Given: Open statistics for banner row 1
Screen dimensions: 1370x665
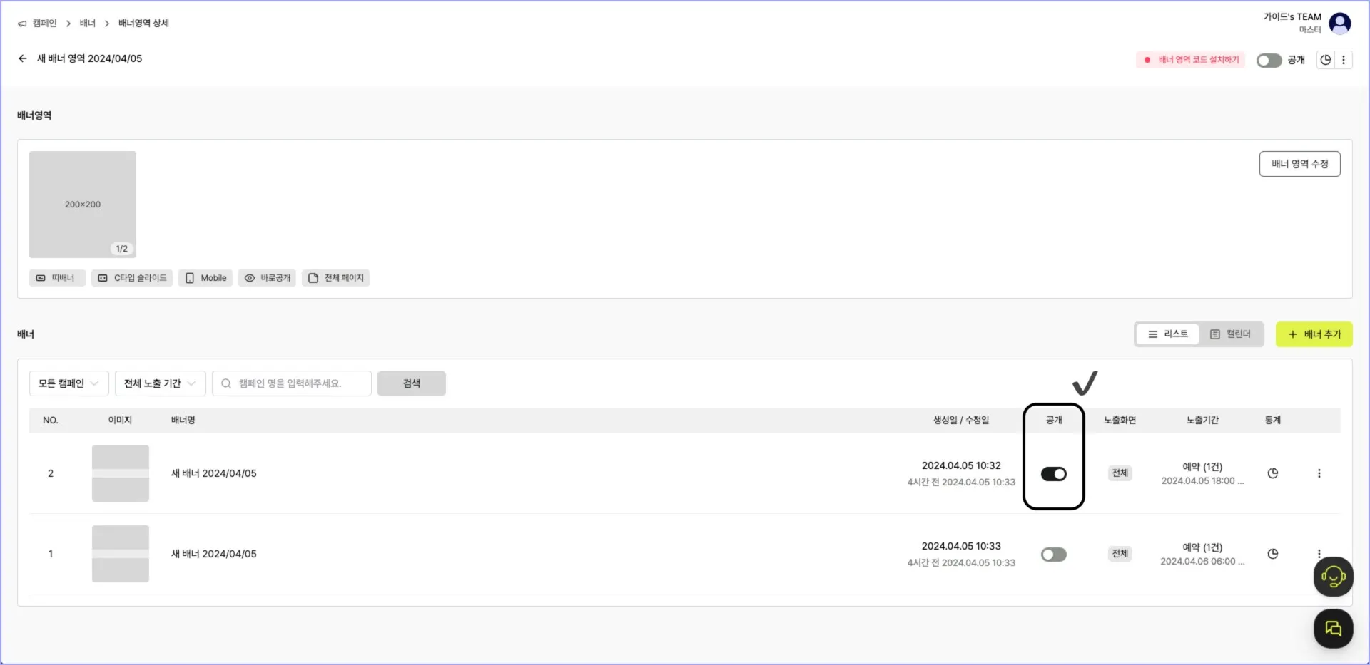Looking at the screenshot, I should (x=1273, y=554).
